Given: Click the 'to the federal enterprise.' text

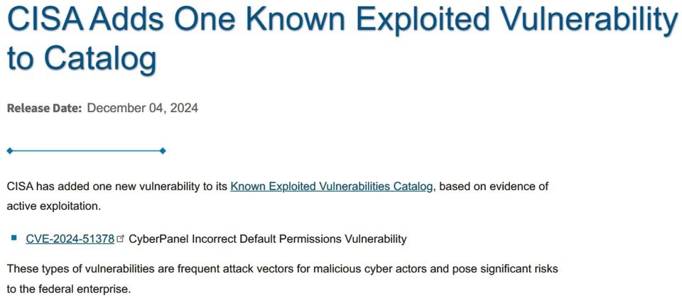Looking at the screenshot, I should click(x=69, y=289).
